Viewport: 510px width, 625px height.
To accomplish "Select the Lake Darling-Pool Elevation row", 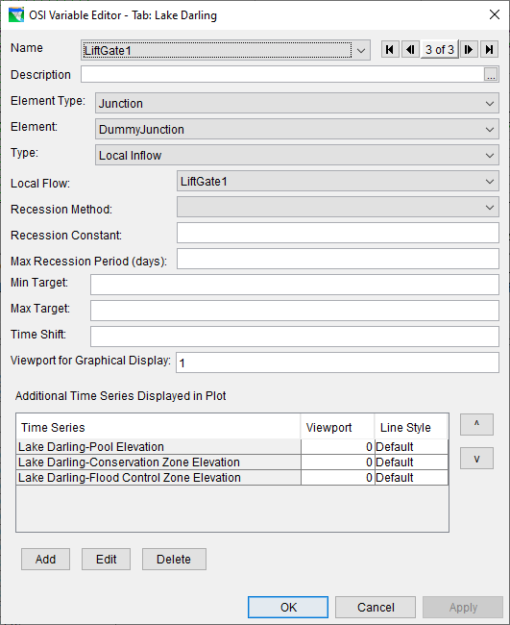I will click(232, 447).
